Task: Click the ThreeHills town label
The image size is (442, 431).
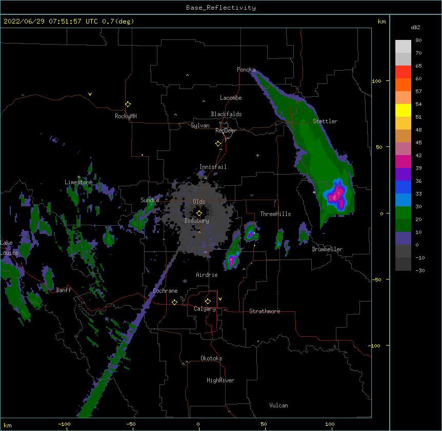Action: [x=275, y=214]
